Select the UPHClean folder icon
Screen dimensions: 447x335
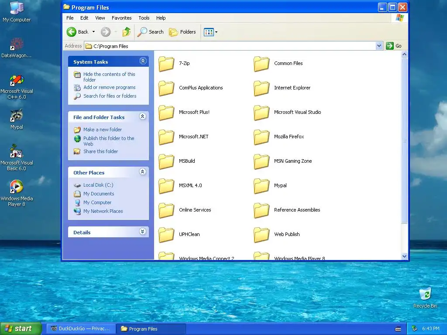point(166,234)
